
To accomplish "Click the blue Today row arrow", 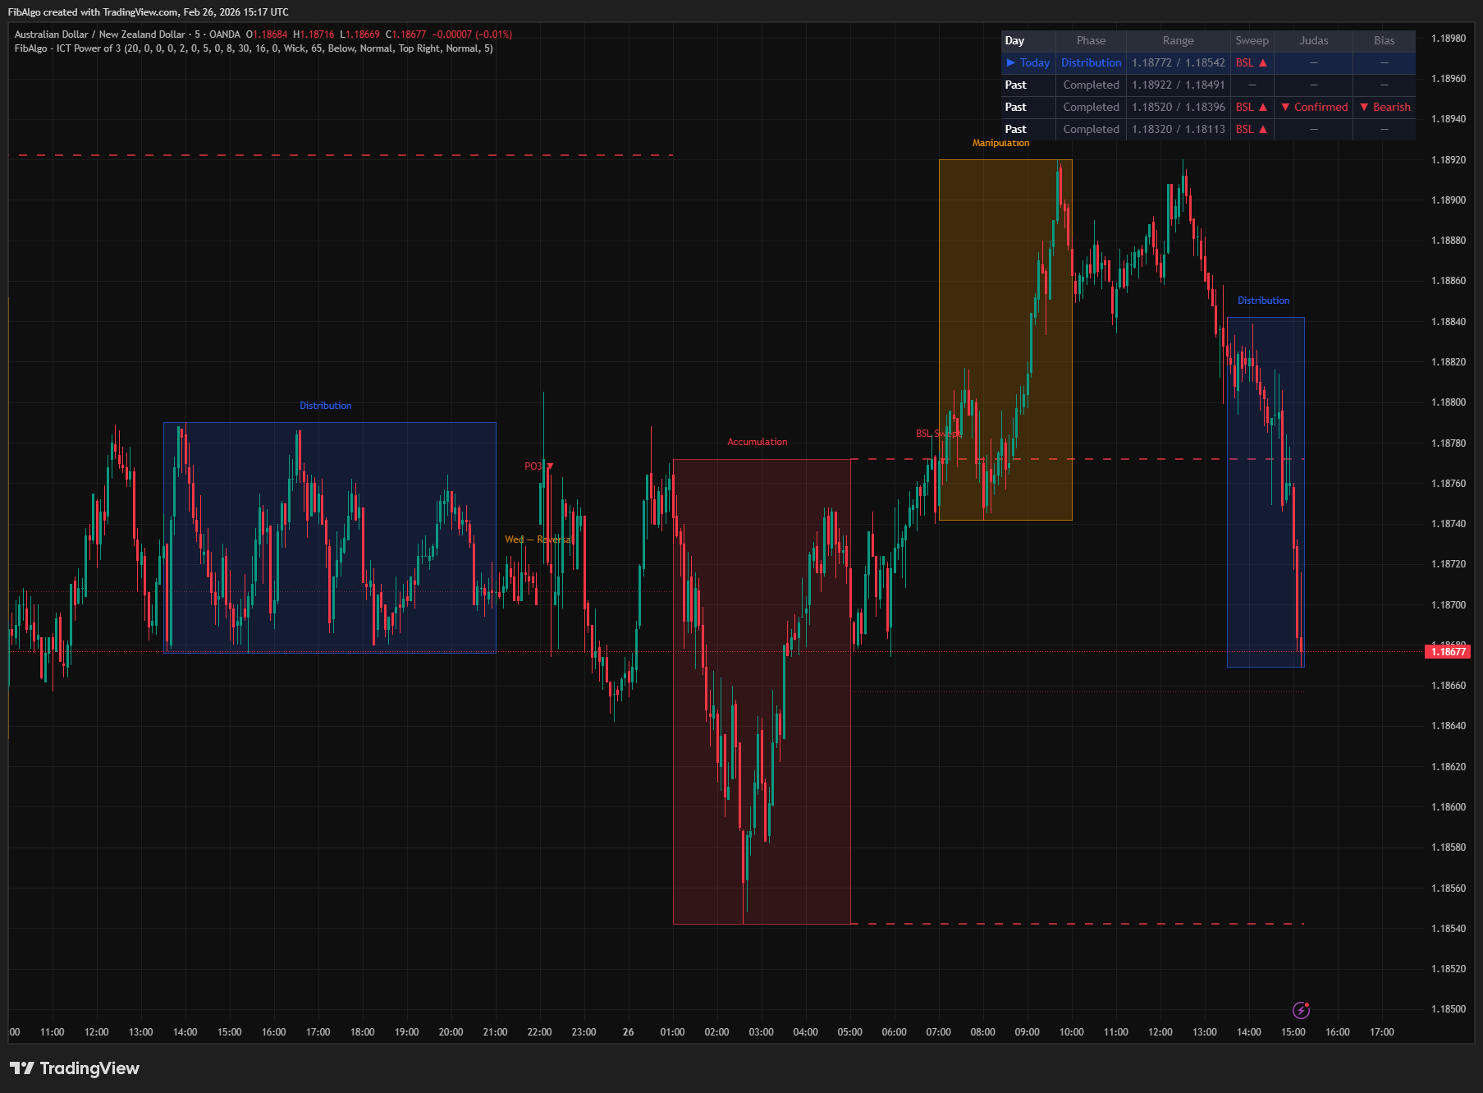I will click(x=1011, y=62).
